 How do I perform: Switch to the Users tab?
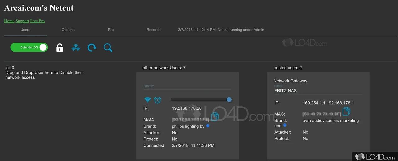pos(25,30)
